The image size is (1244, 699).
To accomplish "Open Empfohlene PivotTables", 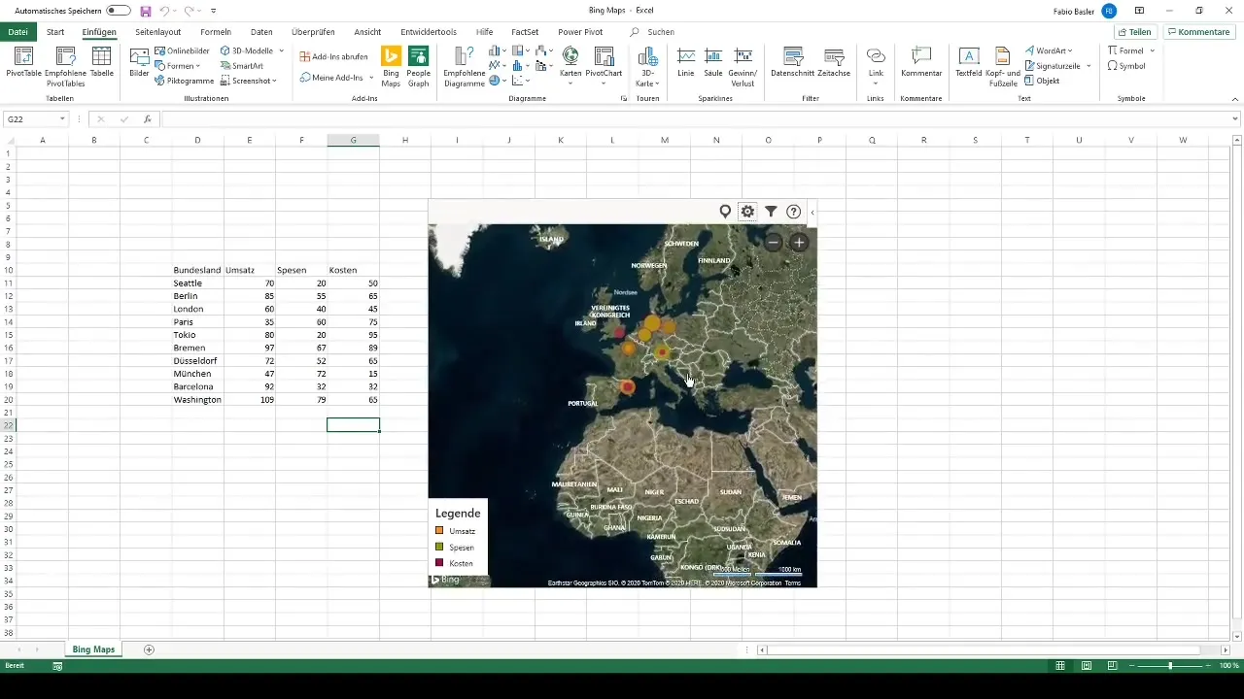I will pyautogui.click(x=65, y=67).
